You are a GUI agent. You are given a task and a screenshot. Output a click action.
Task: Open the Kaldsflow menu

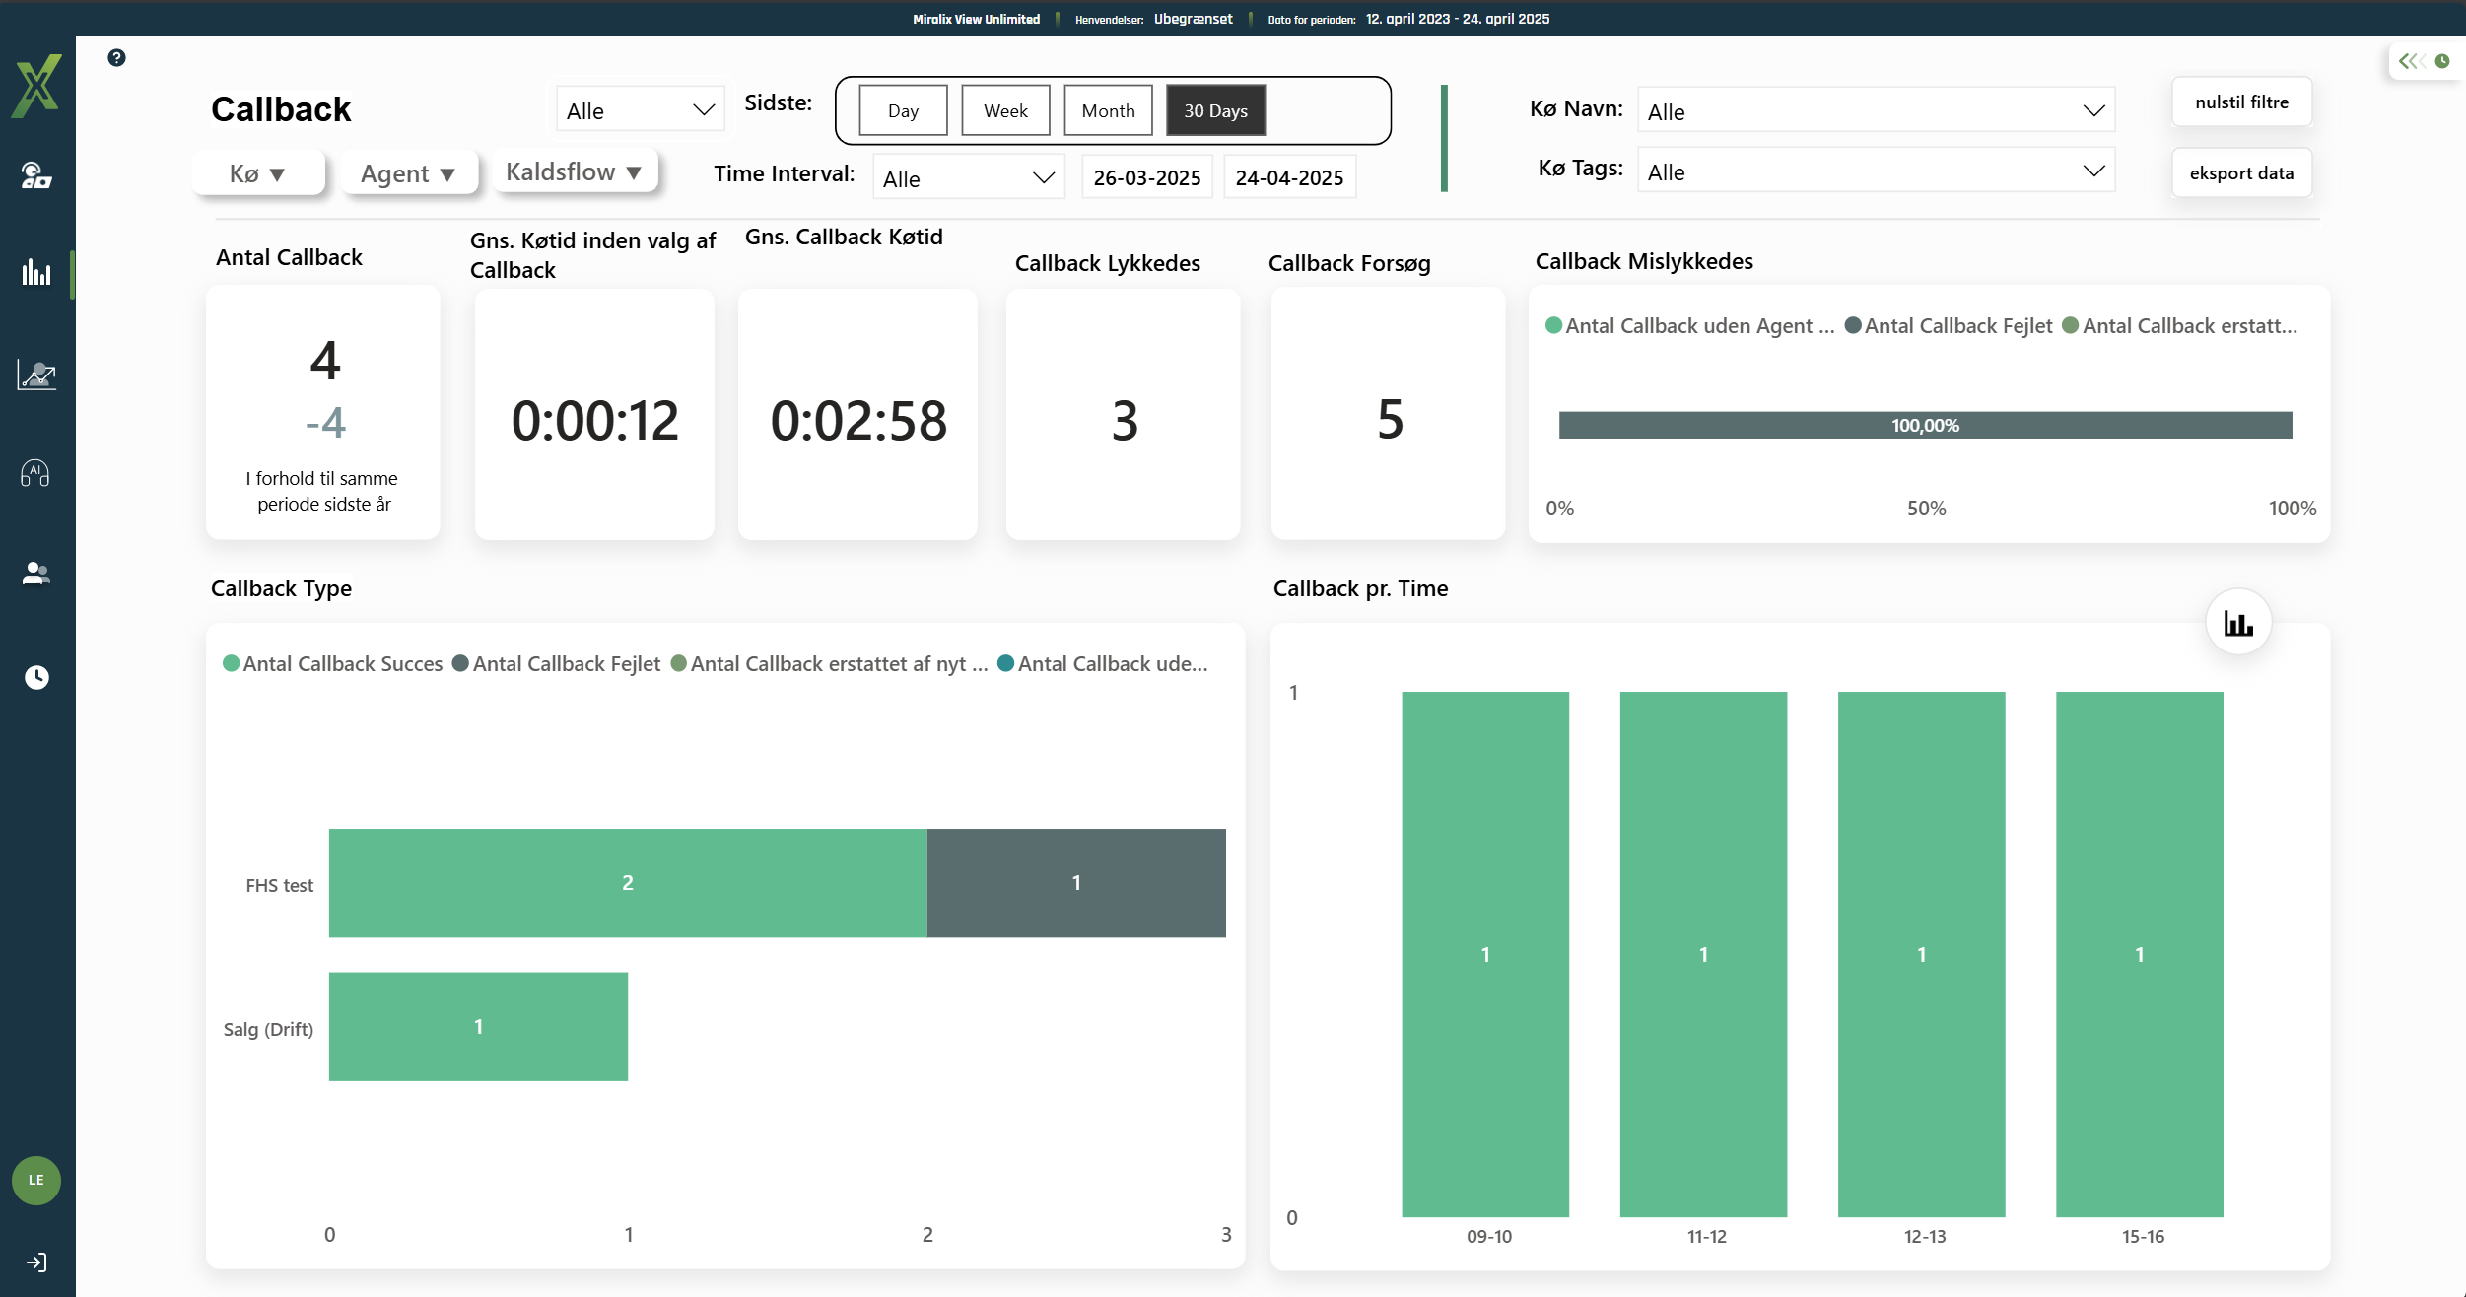coord(574,172)
